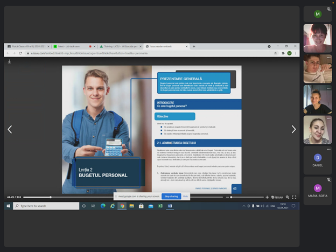The height and width of the screenshot is (252, 336).
Task: Click the ENG language indicator
Action: click(x=273, y=206)
